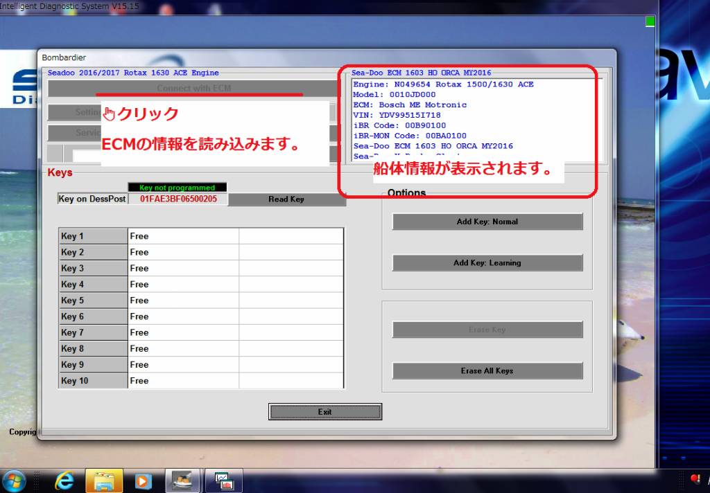
Task: Select the Key 6 row label
Action: pos(94,316)
